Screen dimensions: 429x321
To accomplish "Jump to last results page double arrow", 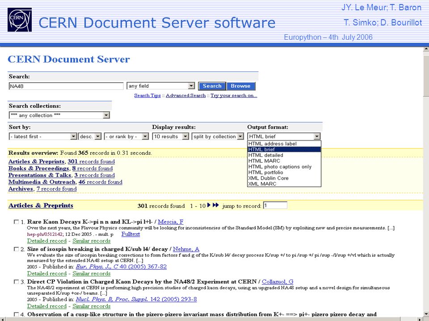I will pyautogui.click(x=215, y=205).
